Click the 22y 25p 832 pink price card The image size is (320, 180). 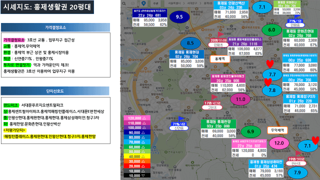coord(249,148)
